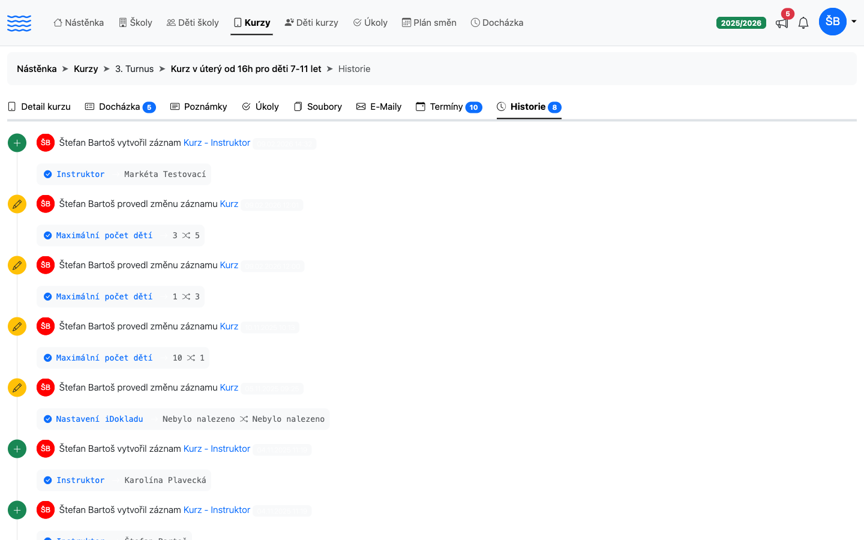This screenshot has height=540, width=864.
Task: Click the waves logo icon
Action: coord(19,23)
